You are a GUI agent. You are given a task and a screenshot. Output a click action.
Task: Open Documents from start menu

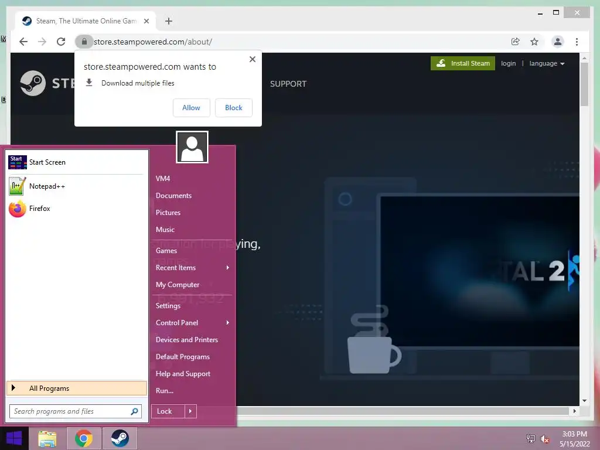(x=173, y=196)
